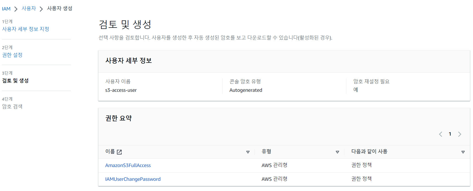Sort by 다음과 같이 사용 column arrow
The image size is (473, 191).
click(x=463, y=152)
